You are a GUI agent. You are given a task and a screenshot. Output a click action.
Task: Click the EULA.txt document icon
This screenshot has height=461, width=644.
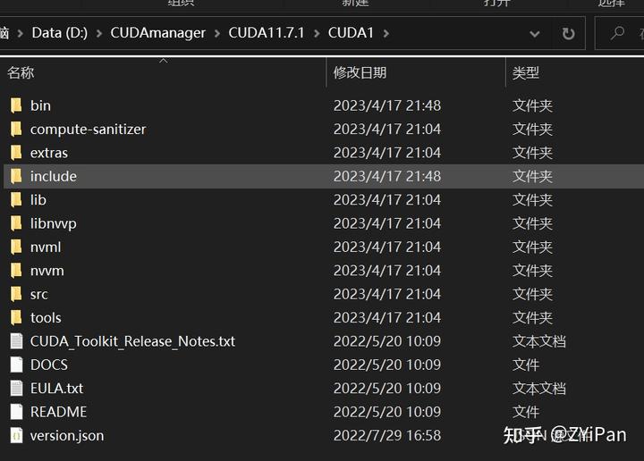[x=16, y=389]
